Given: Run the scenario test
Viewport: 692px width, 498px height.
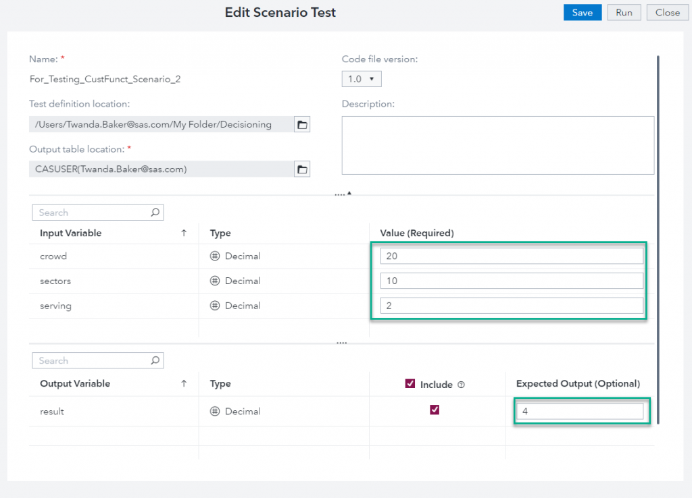Looking at the screenshot, I should click(x=624, y=12).
